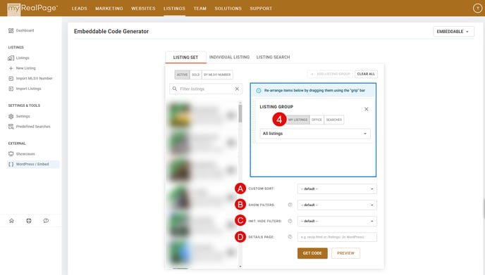Open the Leads menu

click(x=80, y=8)
